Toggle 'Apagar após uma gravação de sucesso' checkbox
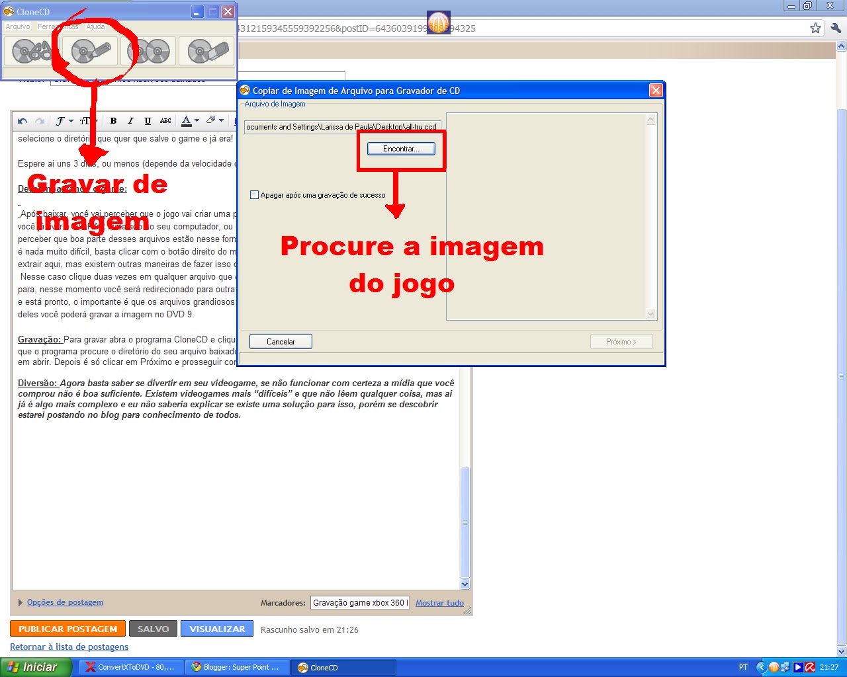Image resolution: width=847 pixels, height=677 pixels. point(254,195)
